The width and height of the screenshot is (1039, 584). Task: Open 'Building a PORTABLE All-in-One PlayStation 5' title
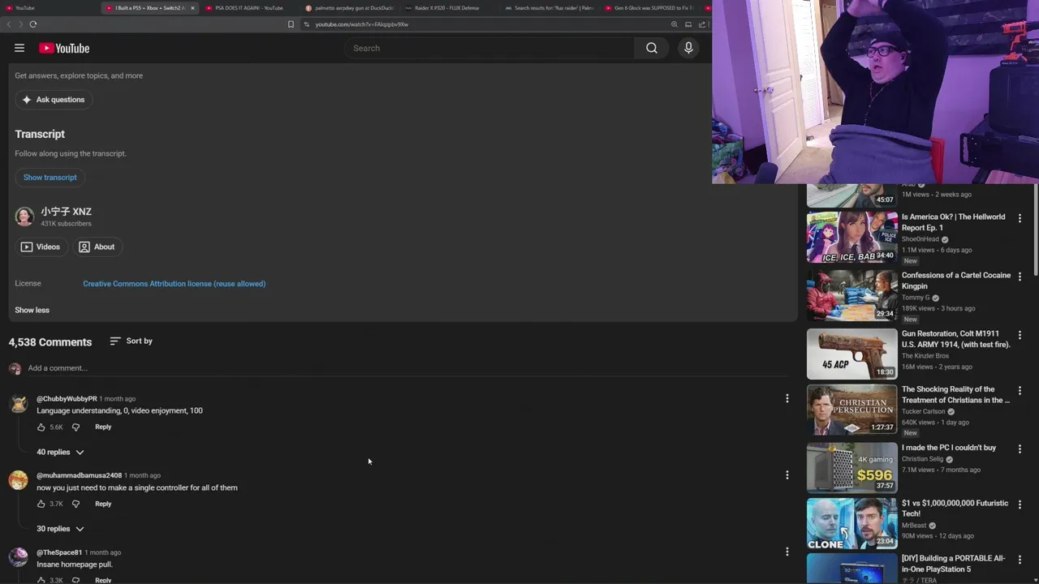click(954, 564)
